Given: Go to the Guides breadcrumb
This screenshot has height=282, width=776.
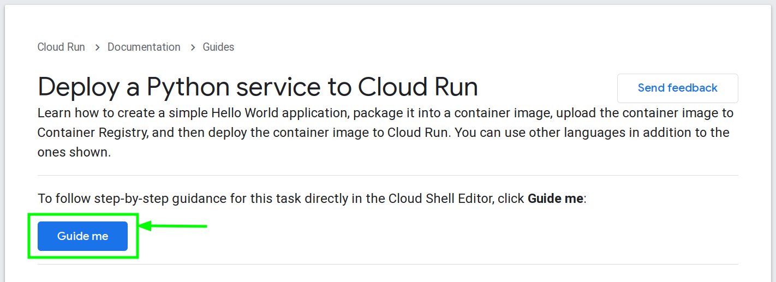Looking at the screenshot, I should click(218, 47).
